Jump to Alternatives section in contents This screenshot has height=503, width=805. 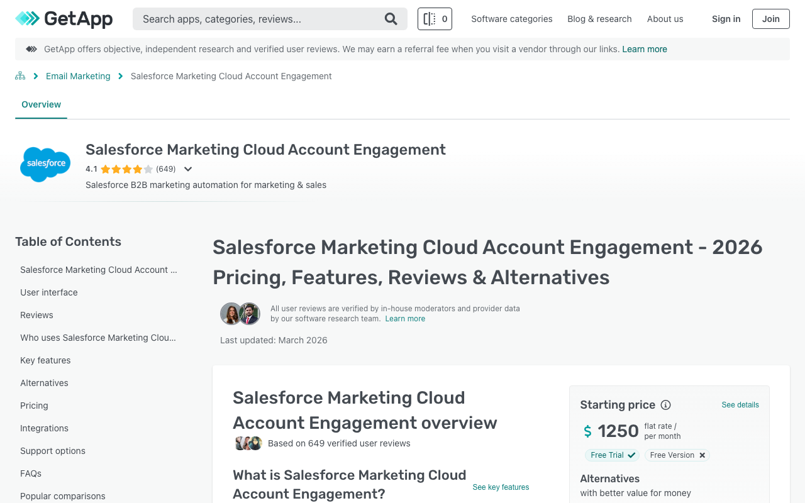44,383
